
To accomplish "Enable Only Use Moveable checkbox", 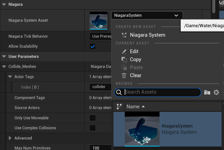I will (92, 118).
